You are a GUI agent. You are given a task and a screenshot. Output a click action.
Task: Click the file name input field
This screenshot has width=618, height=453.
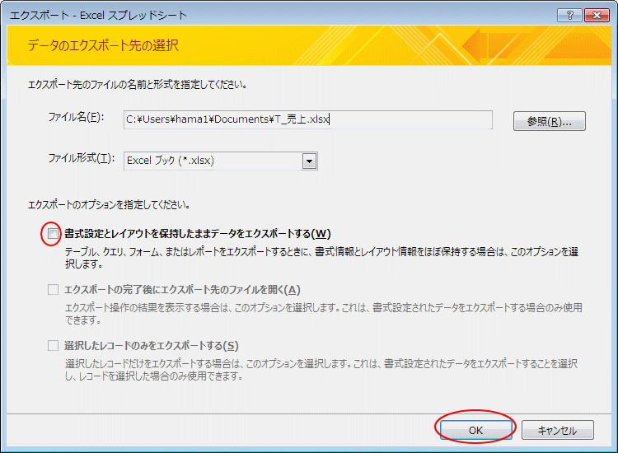point(308,119)
